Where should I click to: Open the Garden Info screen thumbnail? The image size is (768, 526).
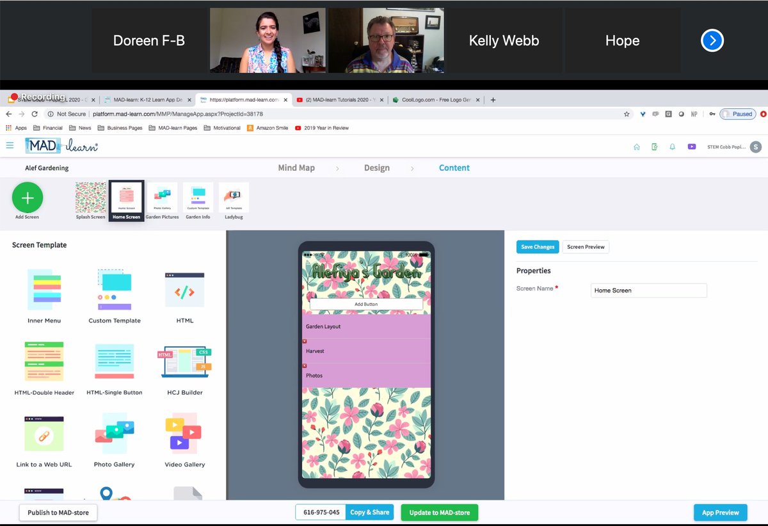(198, 198)
